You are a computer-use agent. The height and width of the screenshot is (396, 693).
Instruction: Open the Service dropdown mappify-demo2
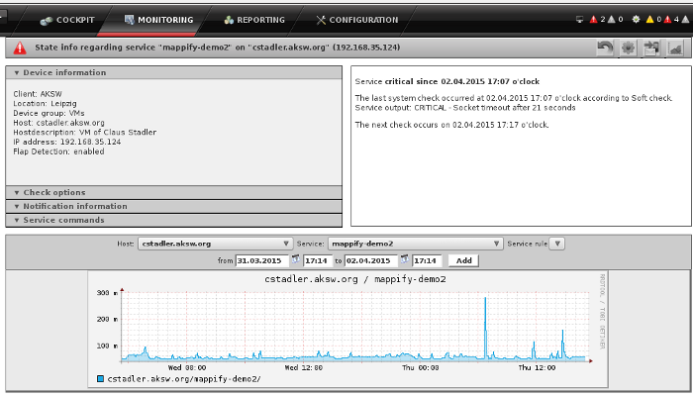[x=415, y=244]
